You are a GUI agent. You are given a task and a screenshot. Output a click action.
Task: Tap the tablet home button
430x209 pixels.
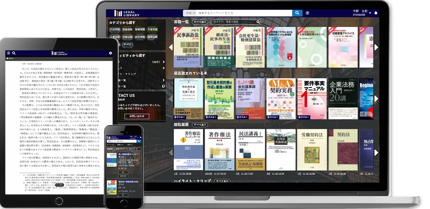[x=59, y=201]
